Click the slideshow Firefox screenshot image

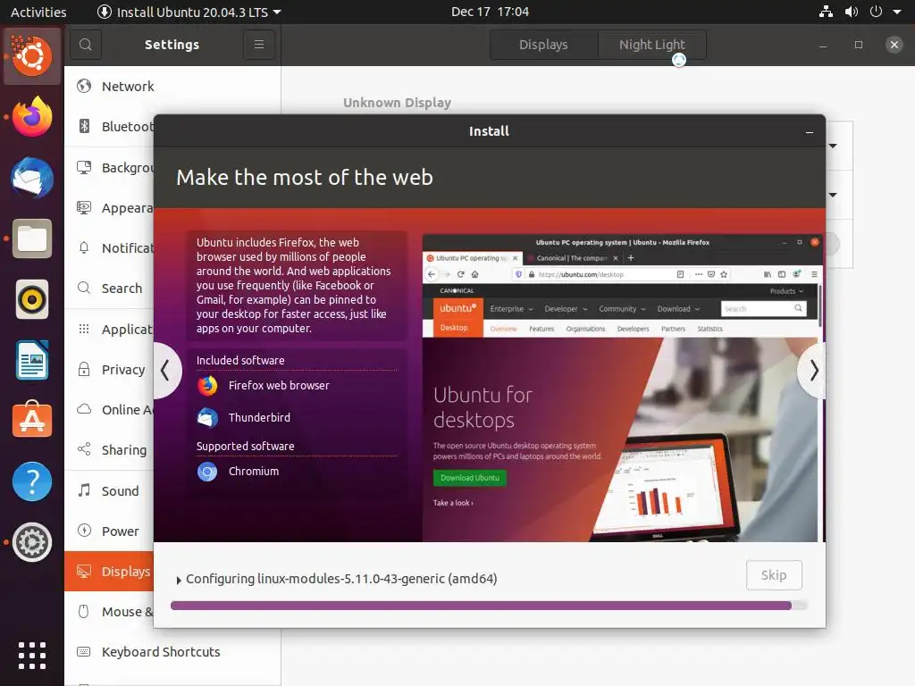[622, 388]
